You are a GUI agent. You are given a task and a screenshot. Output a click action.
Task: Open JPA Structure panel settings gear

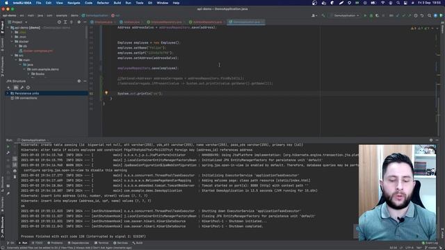click(x=79, y=81)
